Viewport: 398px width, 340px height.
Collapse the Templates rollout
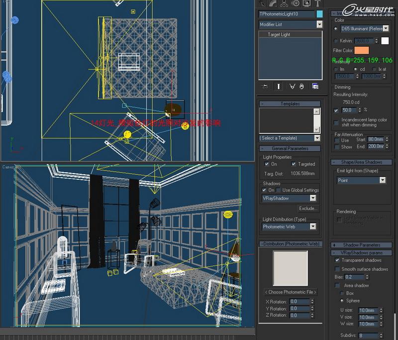[290, 104]
